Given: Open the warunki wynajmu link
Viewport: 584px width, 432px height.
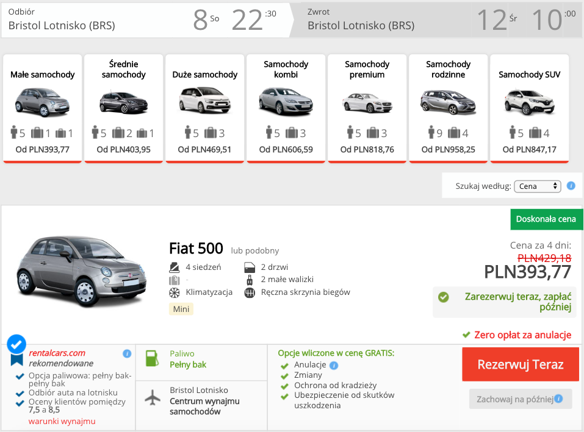Looking at the screenshot, I should tap(62, 422).
